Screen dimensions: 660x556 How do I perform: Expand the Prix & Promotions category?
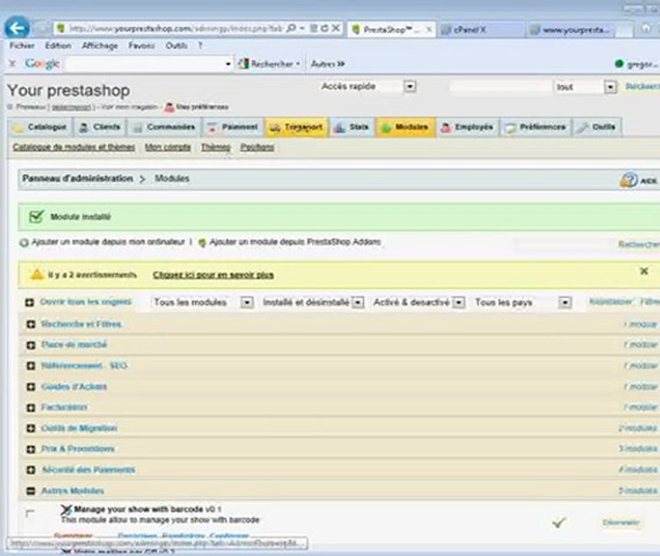point(31,449)
